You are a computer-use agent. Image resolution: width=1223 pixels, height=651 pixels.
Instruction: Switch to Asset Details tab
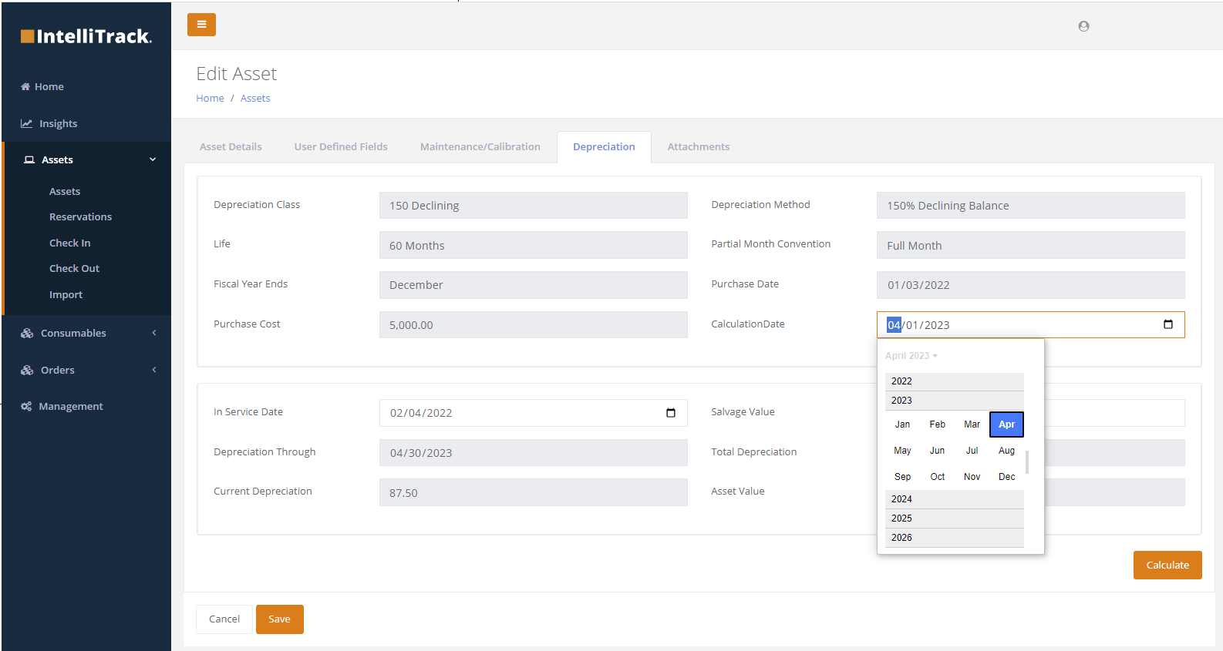click(231, 146)
